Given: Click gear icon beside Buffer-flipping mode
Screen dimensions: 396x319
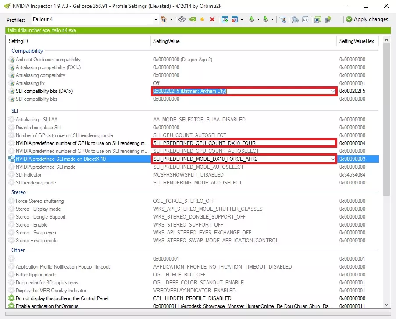Looking at the screenshot, I should (x=11, y=275).
